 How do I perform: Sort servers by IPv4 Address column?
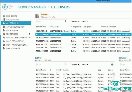point(55,27)
